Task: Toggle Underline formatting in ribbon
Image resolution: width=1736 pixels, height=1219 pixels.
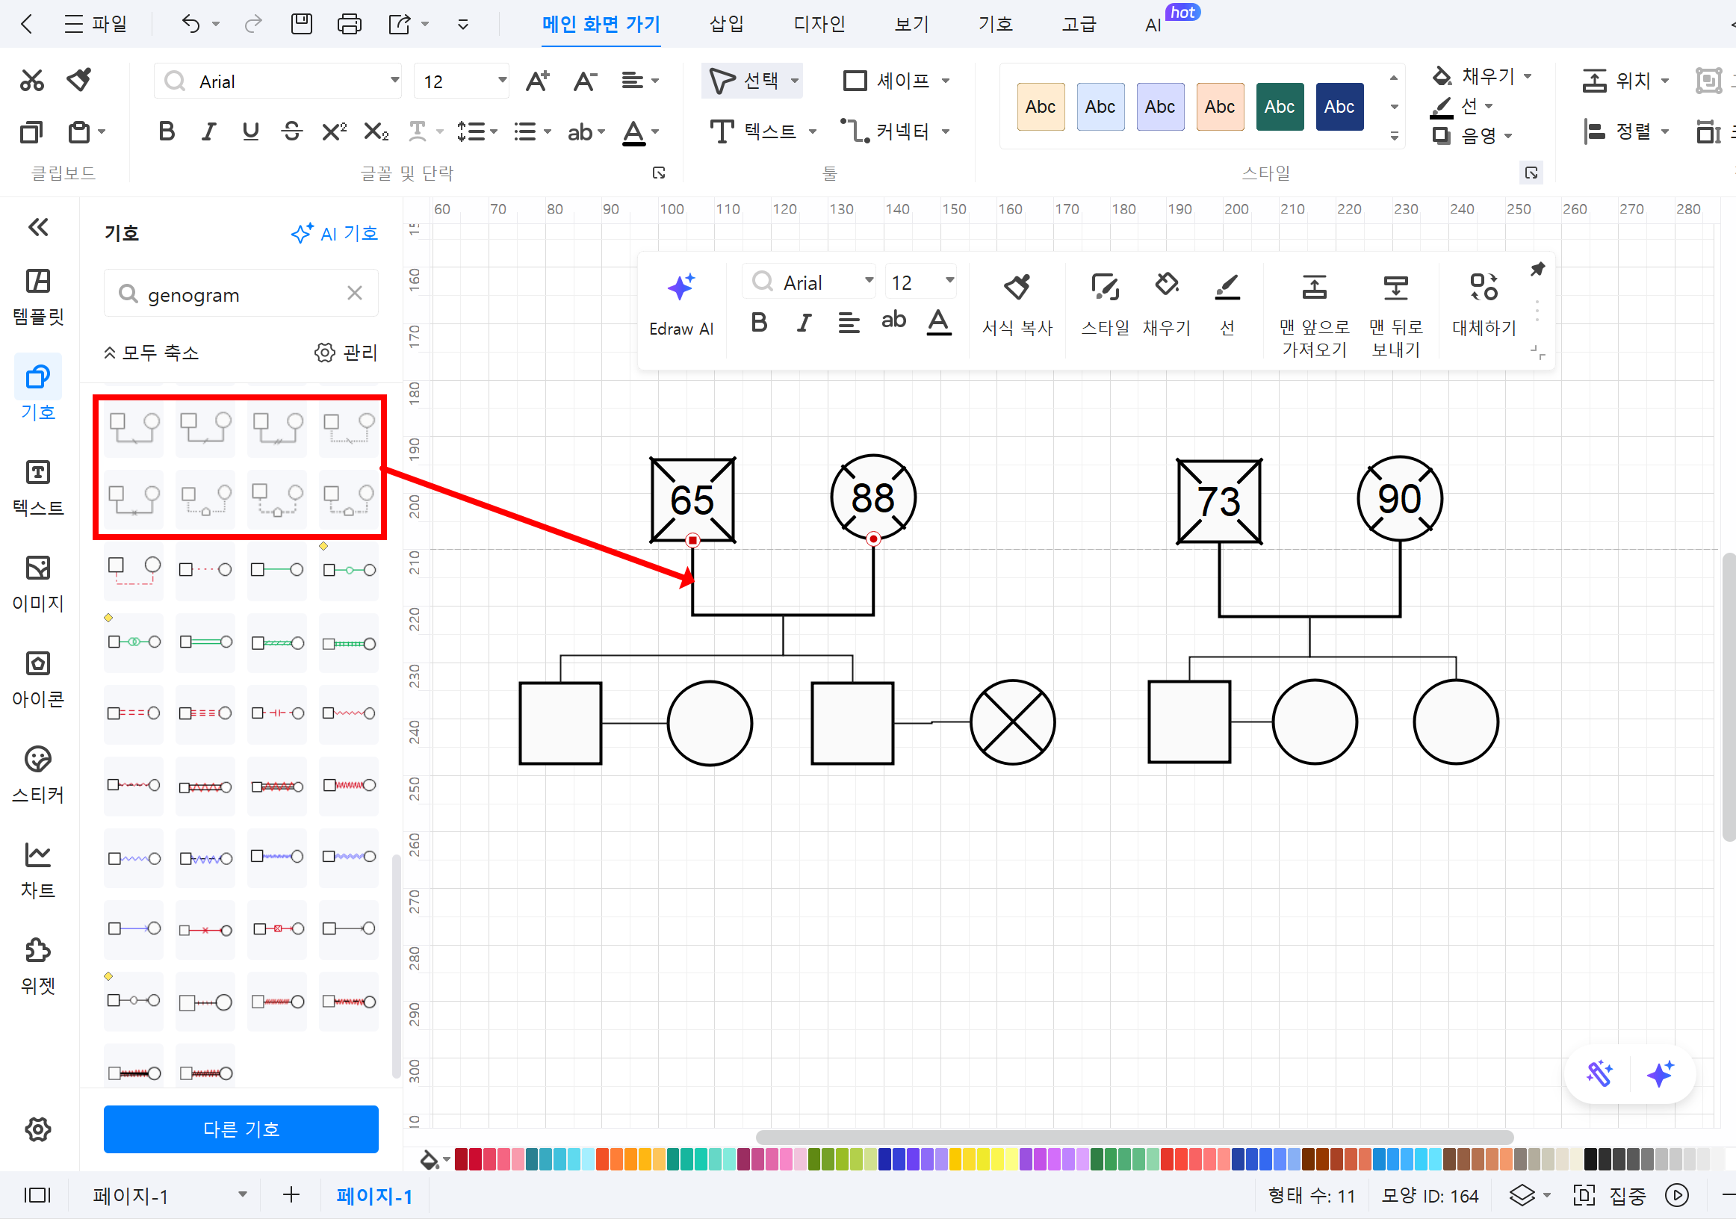Action: (250, 131)
